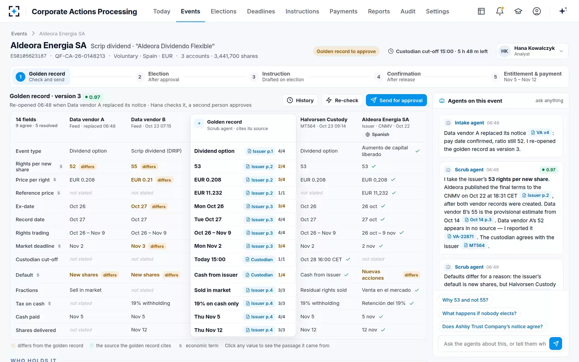Click Data vendor B price EUR 0.21

click(x=142, y=180)
